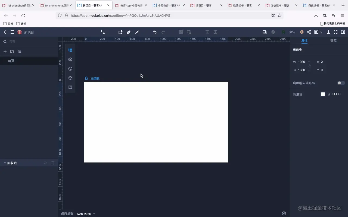Viewport: 348px width, 217px height.
Task: Open the hamburger menu beside the gift icon
Action: pos(12,32)
